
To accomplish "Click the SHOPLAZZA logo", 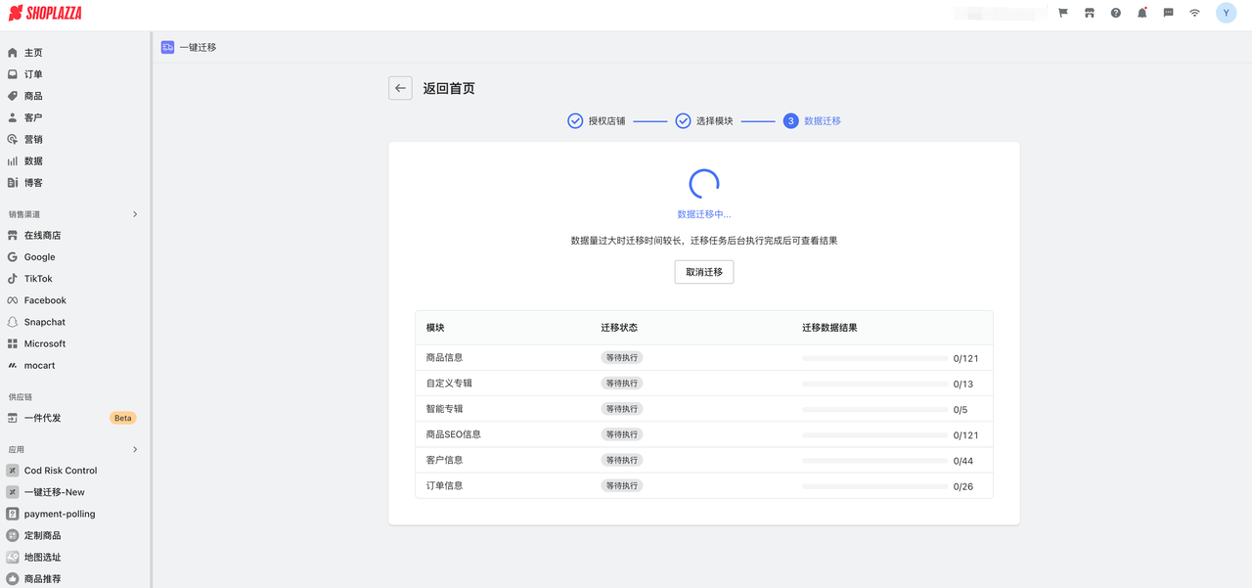I will (x=45, y=14).
